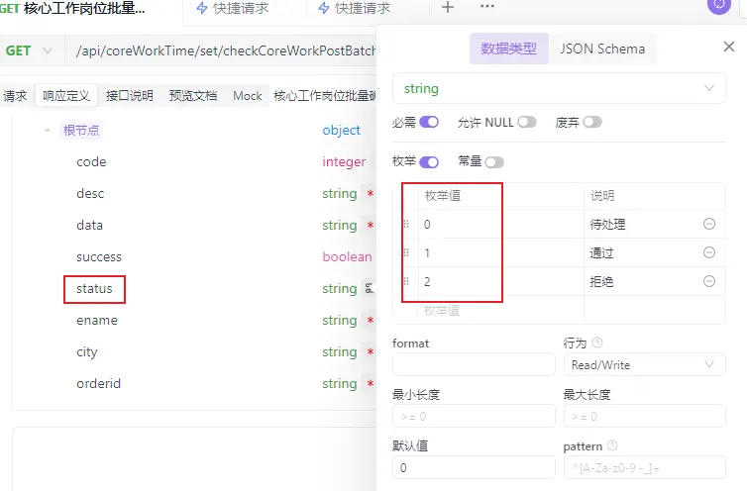Open the Mock tab
747x491 pixels.
pos(248,96)
